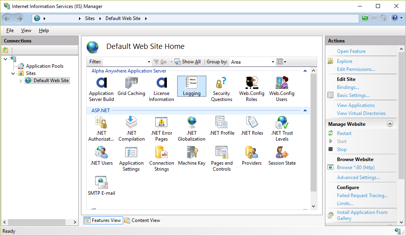Open Session State feature
This screenshot has width=406, height=236.
tap(282, 156)
